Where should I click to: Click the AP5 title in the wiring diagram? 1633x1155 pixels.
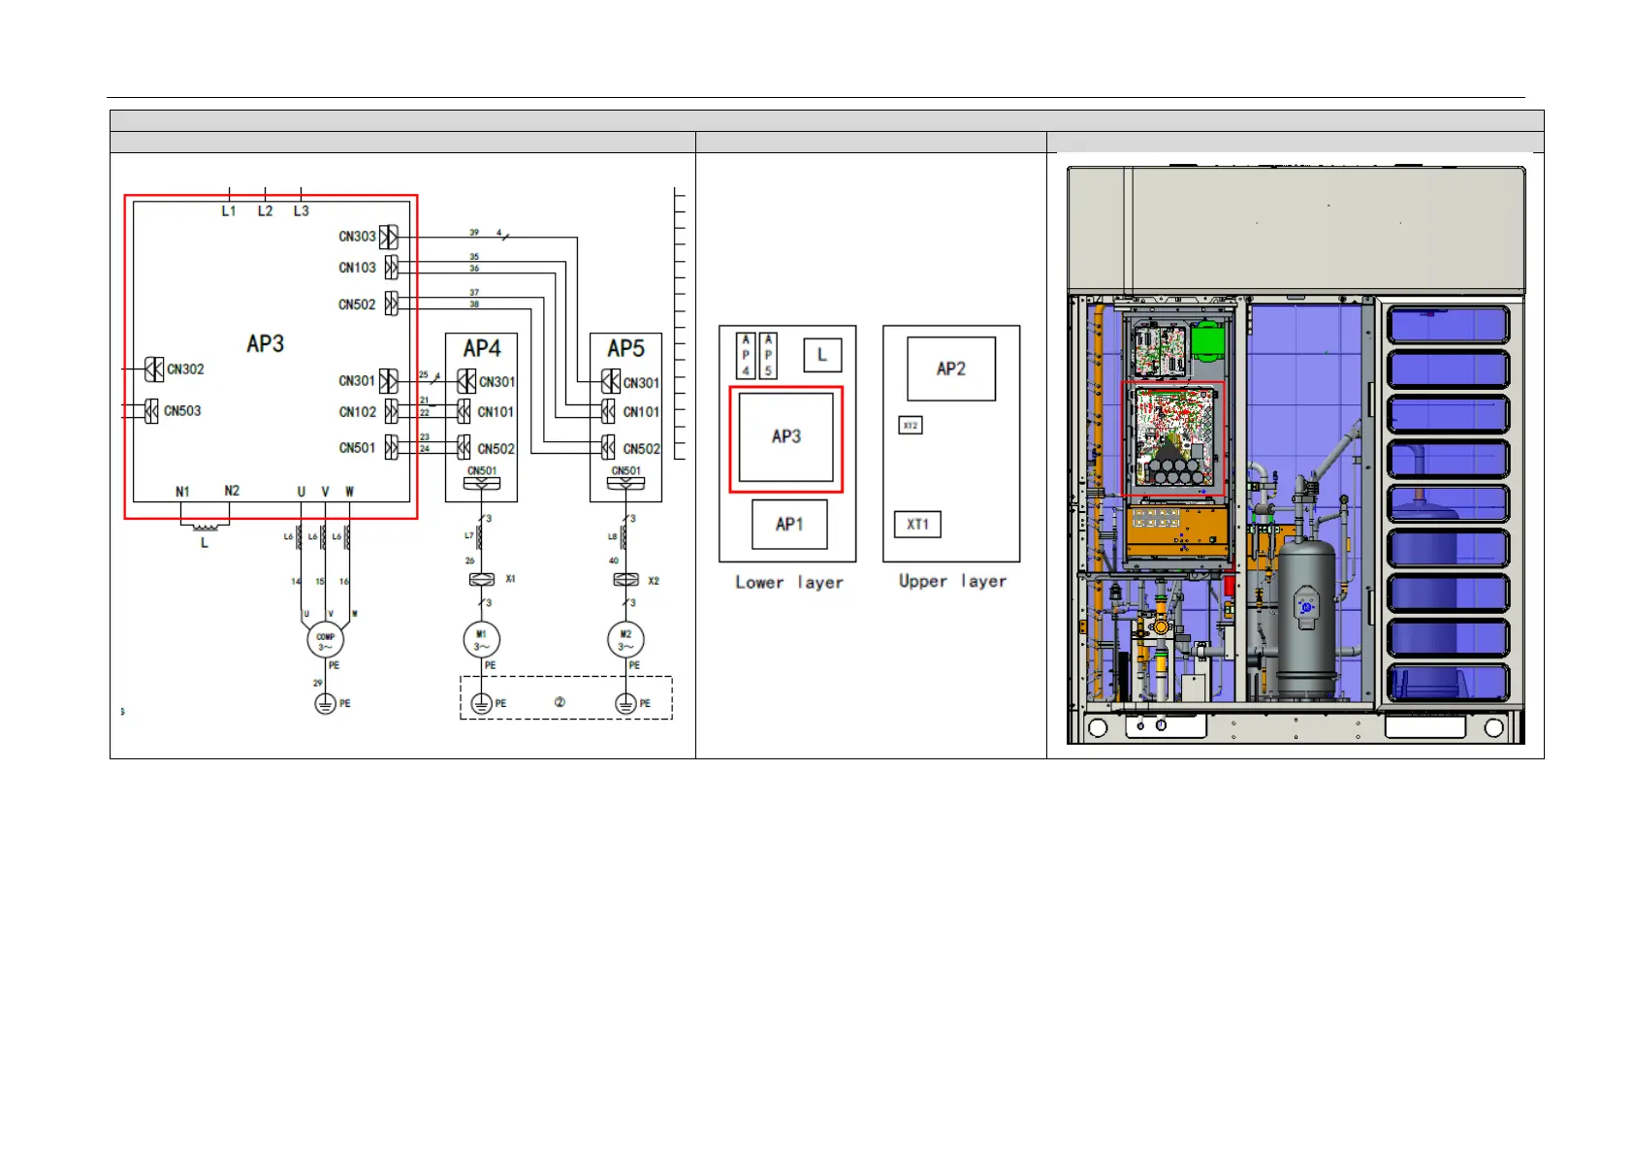[625, 348]
